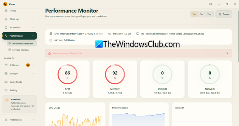The width and height of the screenshot is (239, 126).
Task: Click the '300.5 B/s / 422.8 B/s' network value
Action: (210, 93)
